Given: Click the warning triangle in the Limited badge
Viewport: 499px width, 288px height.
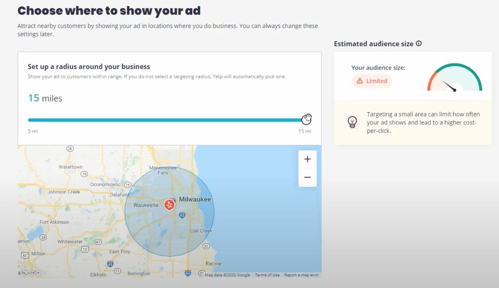Looking at the screenshot, I should 360,81.
